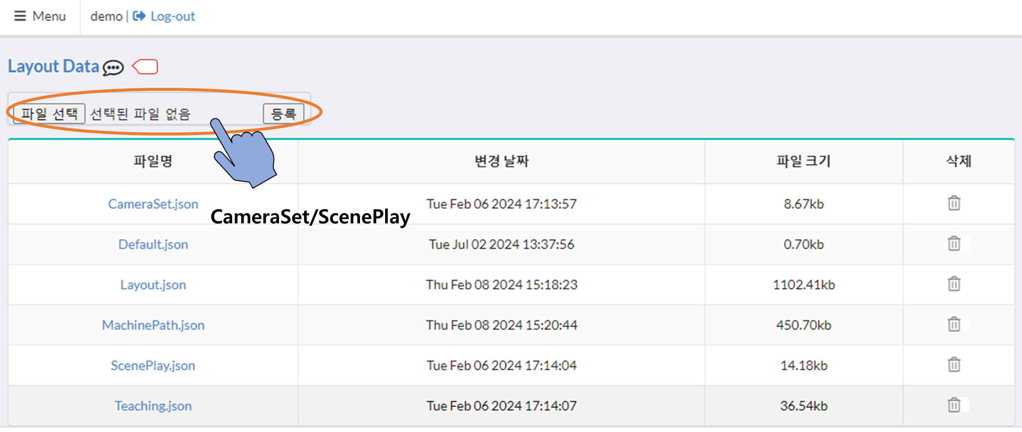1022x432 pixels.
Task: Remove MachinePath.json via trash icon
Action: click(x=954, y=324)
